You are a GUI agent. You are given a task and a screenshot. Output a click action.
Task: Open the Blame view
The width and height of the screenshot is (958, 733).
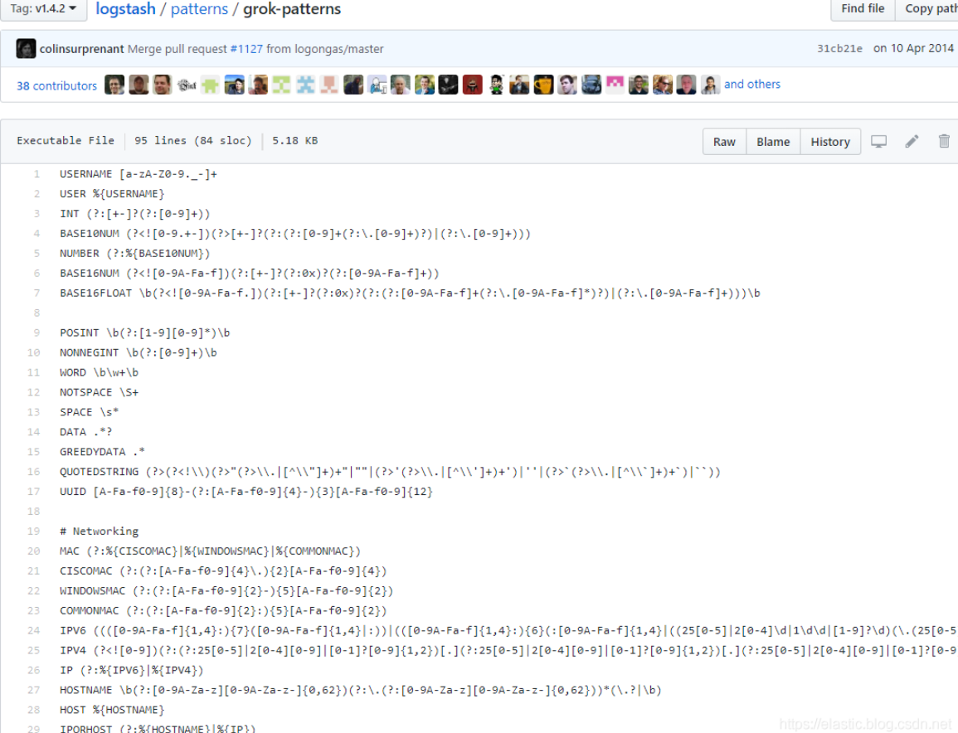tap(773, 142)
